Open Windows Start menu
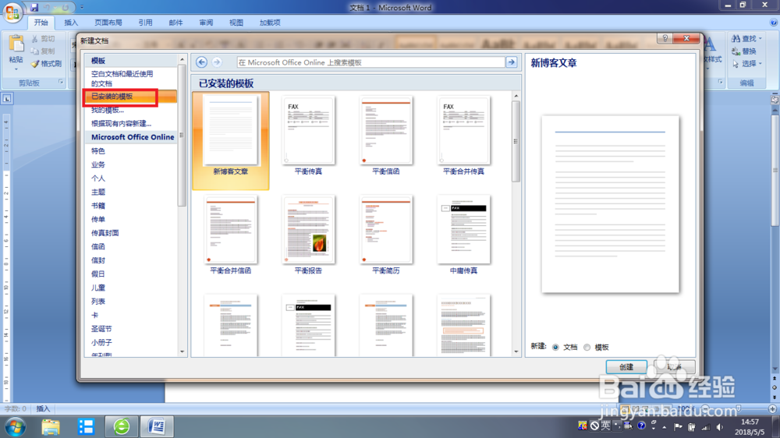 pyautogui.click(x=15, y=426)
